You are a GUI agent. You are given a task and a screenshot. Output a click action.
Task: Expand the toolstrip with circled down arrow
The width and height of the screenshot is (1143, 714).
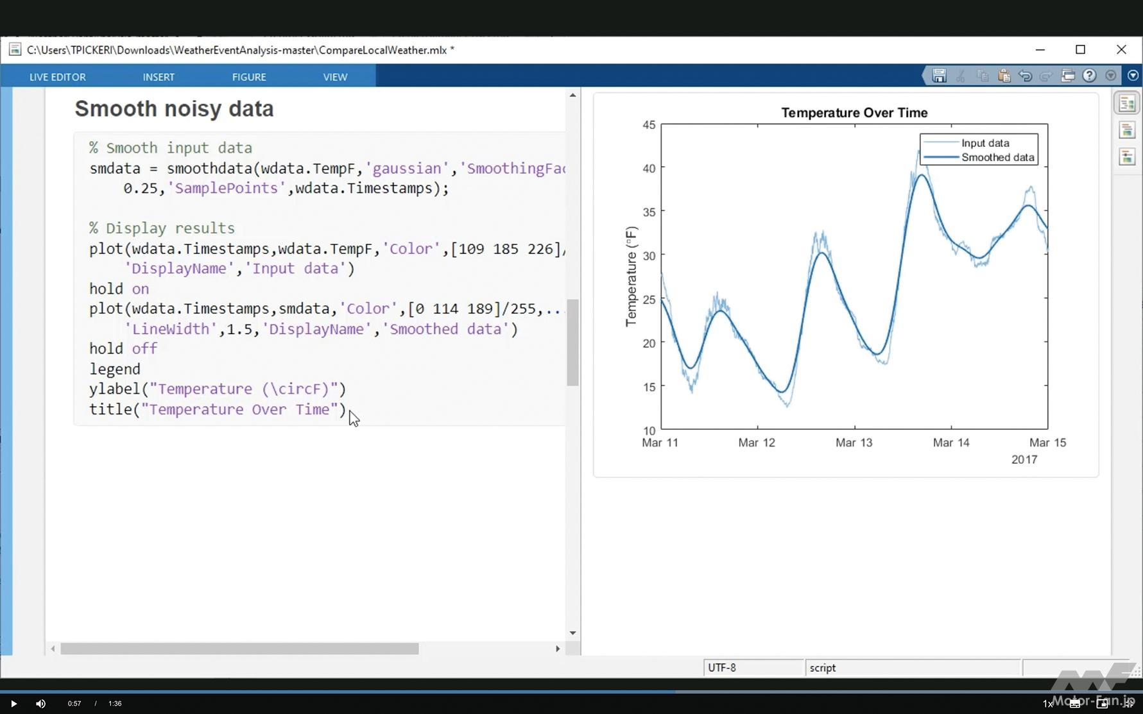pyautogui.click(x=1133, y=76)
